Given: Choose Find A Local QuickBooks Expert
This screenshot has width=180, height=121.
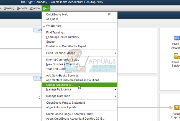Looking at the screenshot, I should [79, 46].
